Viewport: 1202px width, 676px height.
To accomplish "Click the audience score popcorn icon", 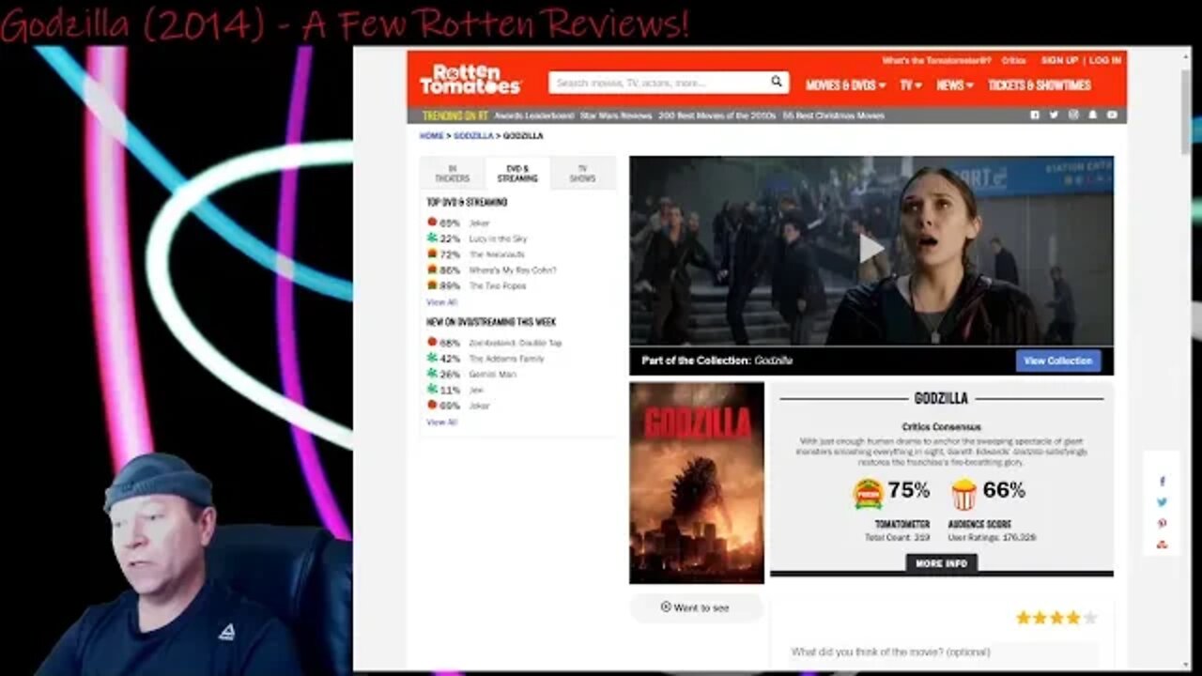I will [963, 493].
